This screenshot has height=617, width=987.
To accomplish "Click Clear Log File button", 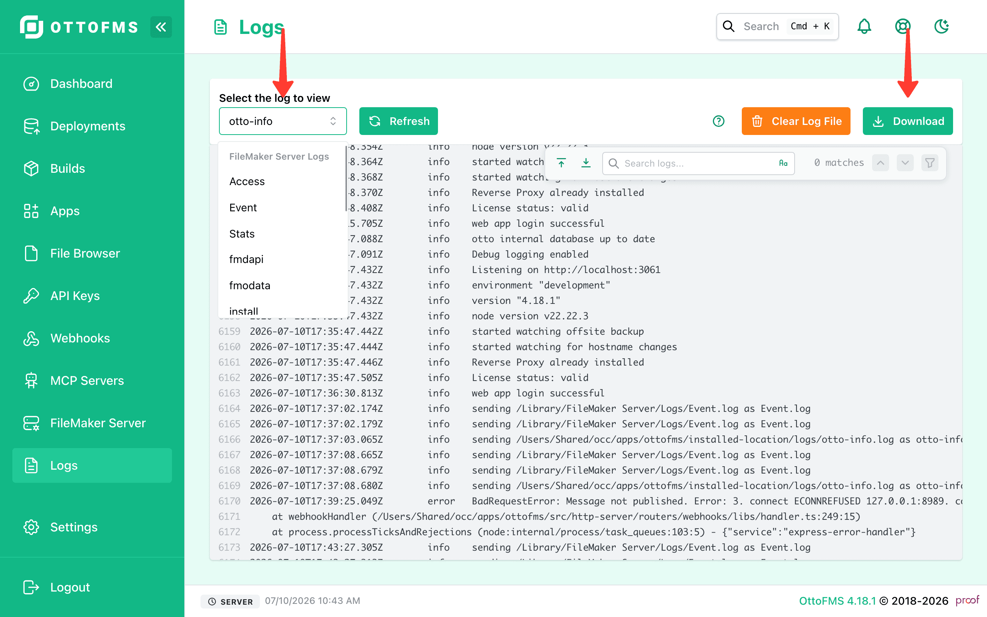I will click(x=796, y=121).
